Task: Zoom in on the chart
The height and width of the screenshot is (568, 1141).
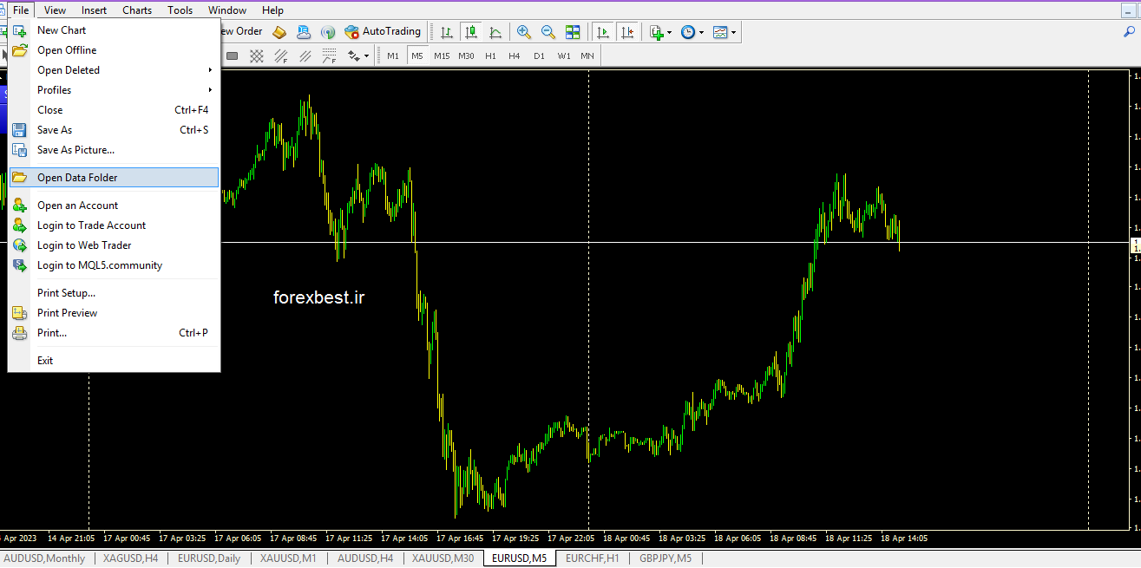Action: pos(523,32)
